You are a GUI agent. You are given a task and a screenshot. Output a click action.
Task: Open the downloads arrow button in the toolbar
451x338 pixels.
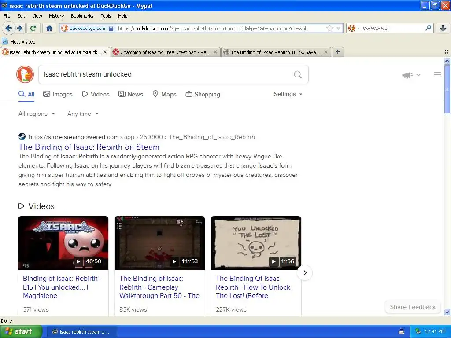[x=443, y=28]
